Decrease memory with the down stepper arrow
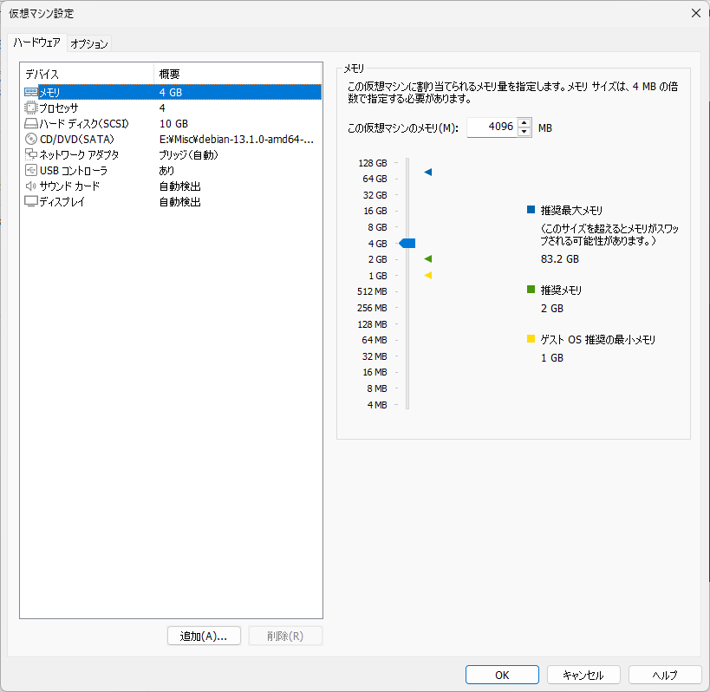 point(524,133)
